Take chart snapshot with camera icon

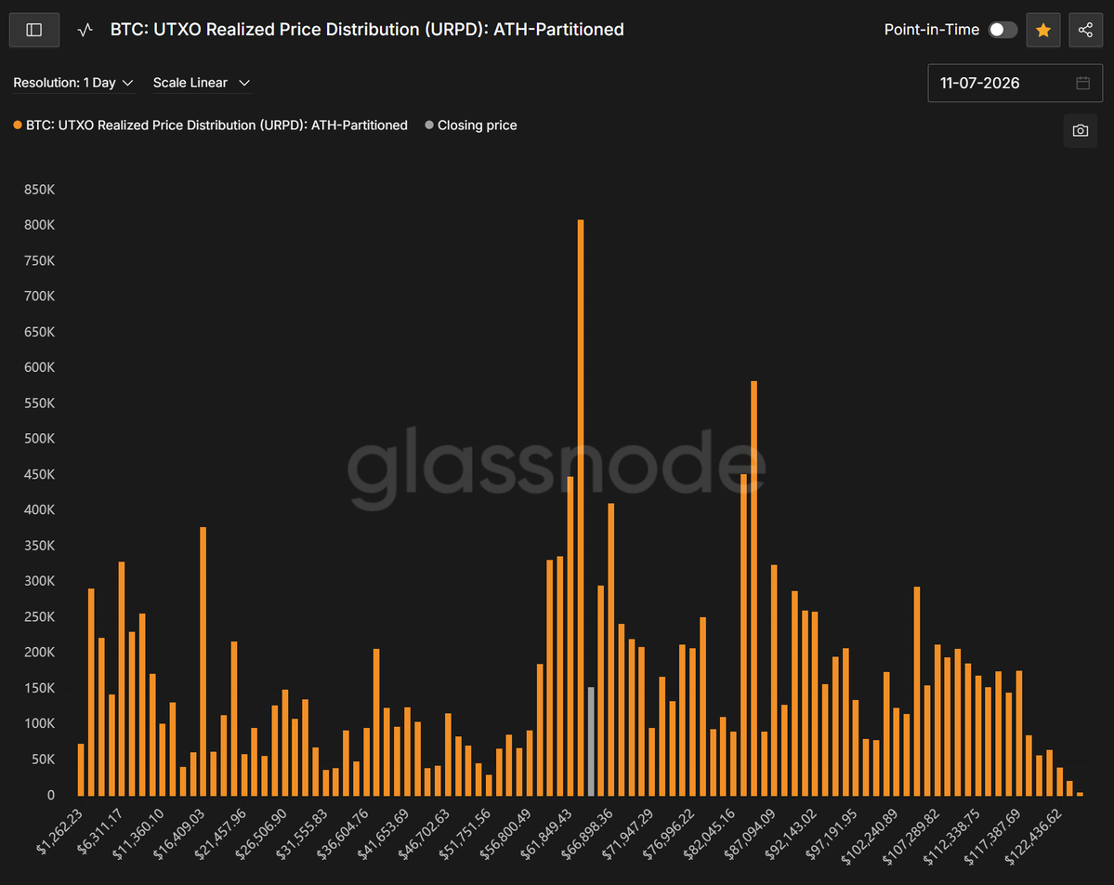(x=1080, y=131)
